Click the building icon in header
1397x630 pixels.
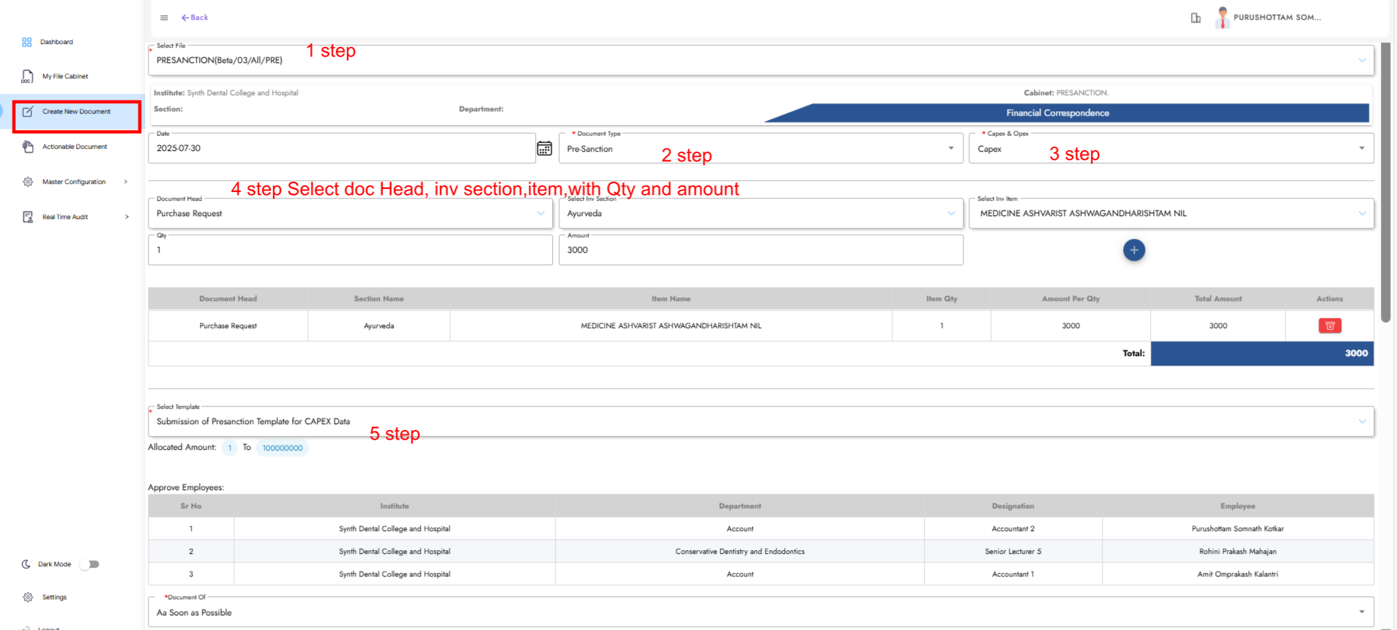[x=1195, y=18]
